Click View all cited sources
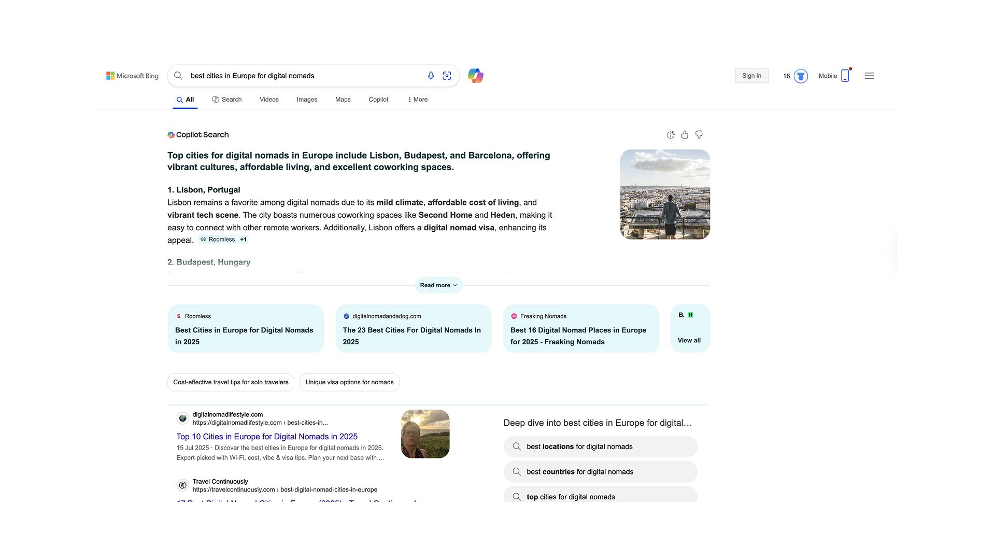 tap(689, 340)
